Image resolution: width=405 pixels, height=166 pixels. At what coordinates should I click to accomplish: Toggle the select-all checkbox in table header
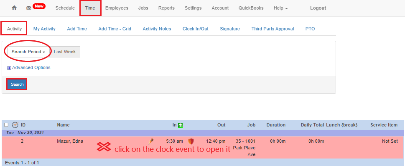click(6, 125)
